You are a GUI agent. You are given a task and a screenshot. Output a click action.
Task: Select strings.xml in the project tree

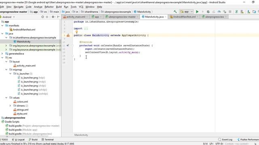click(23, 110)
